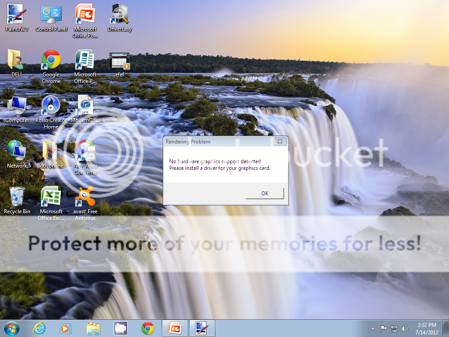This screenshot has height=337, width=449.
Task: Open the volume control speaker icon
Action: [x=404, y=328]
